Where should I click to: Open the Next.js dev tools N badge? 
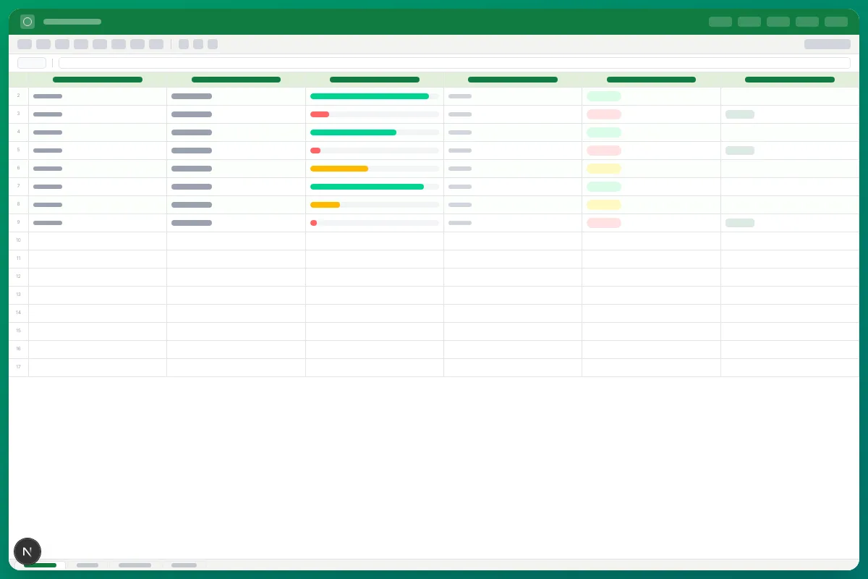click(27, 551)
